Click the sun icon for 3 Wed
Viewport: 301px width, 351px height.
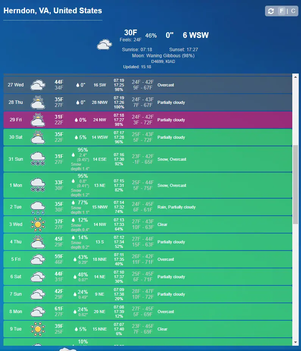pyautogui.click(x=38, y=224)
